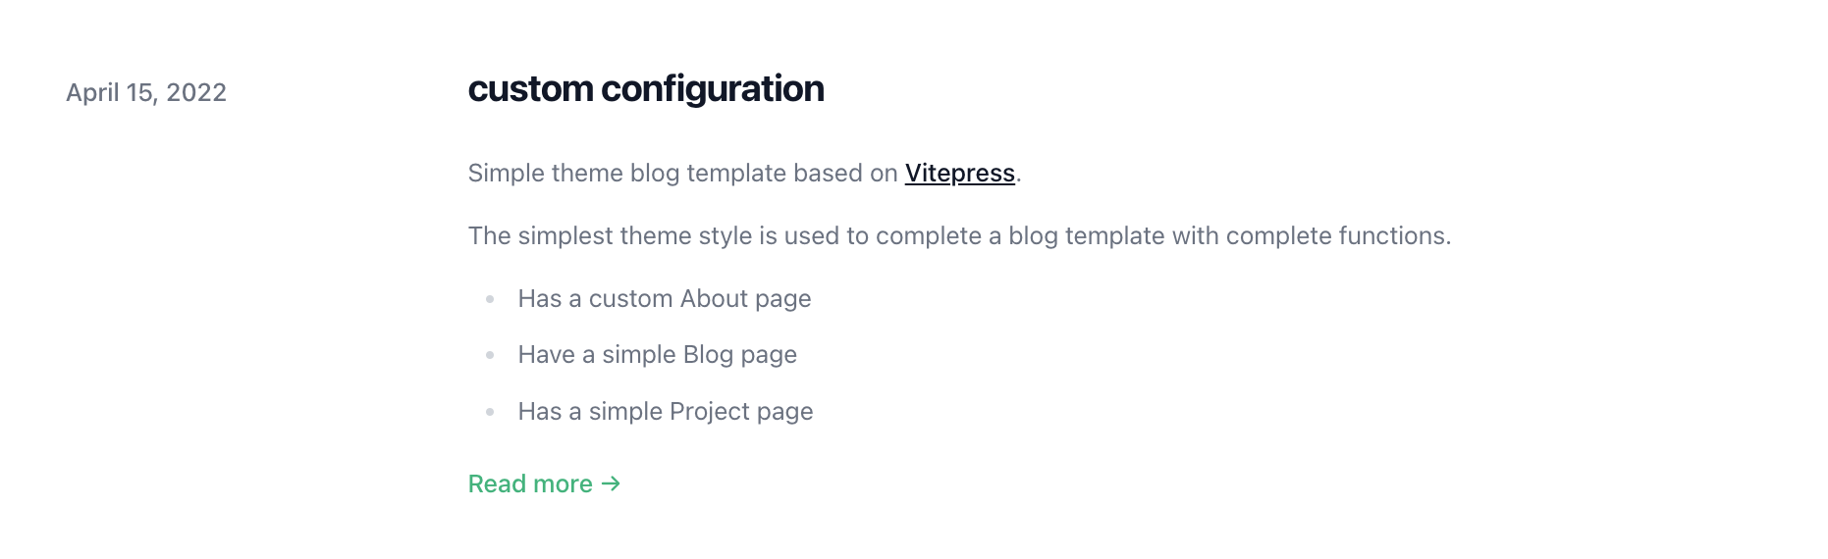The width and height of the screenshot is (1828, 559).
Task: Click the "Simple theme blog template" sentence
Action: (x=682, y=174)
